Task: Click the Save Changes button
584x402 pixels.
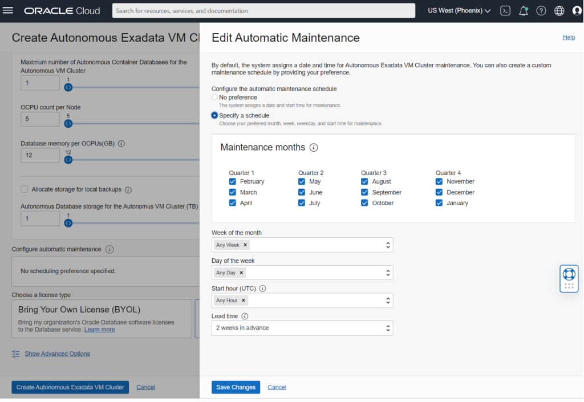Action: (x=236, y=387)
